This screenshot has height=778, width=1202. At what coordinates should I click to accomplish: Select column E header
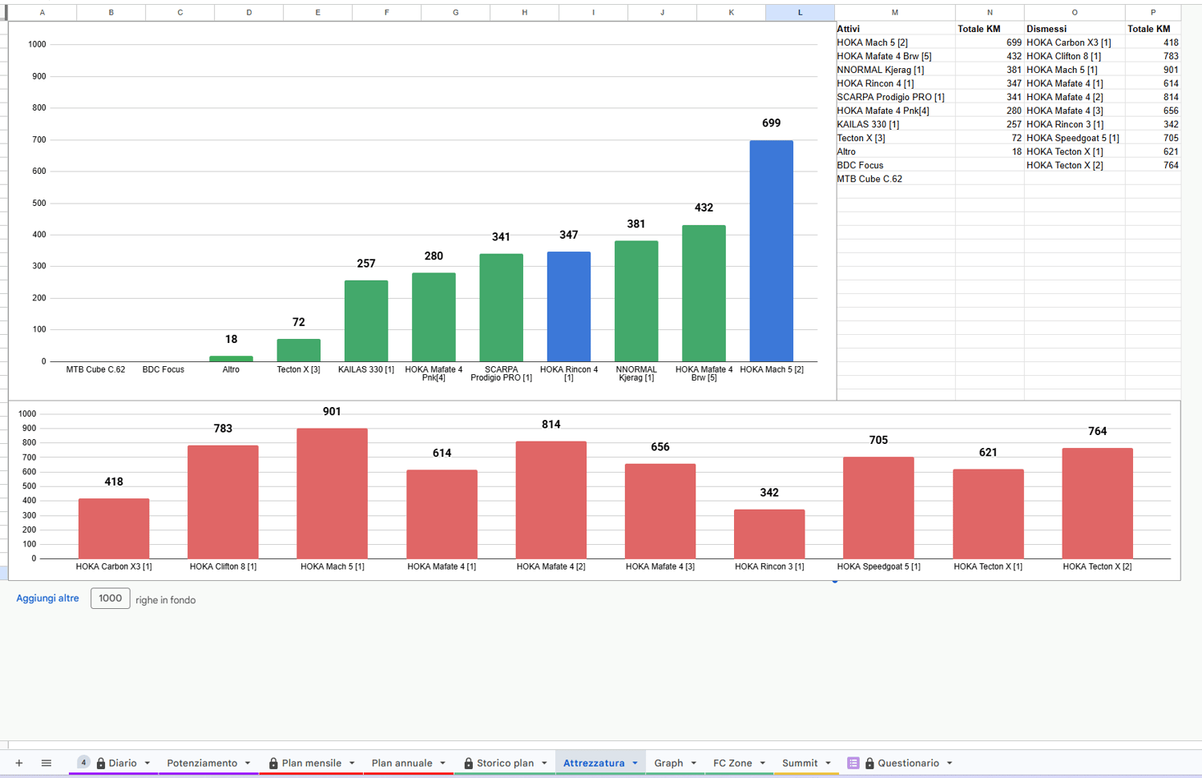[x=318, y=13]
